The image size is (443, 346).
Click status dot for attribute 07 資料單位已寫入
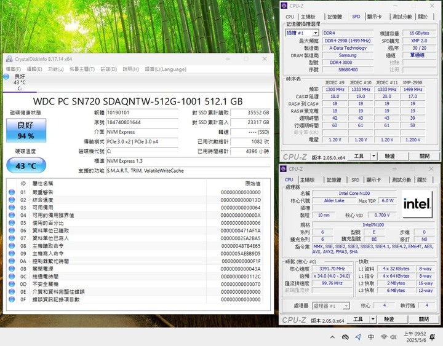[x=12, y=238]
